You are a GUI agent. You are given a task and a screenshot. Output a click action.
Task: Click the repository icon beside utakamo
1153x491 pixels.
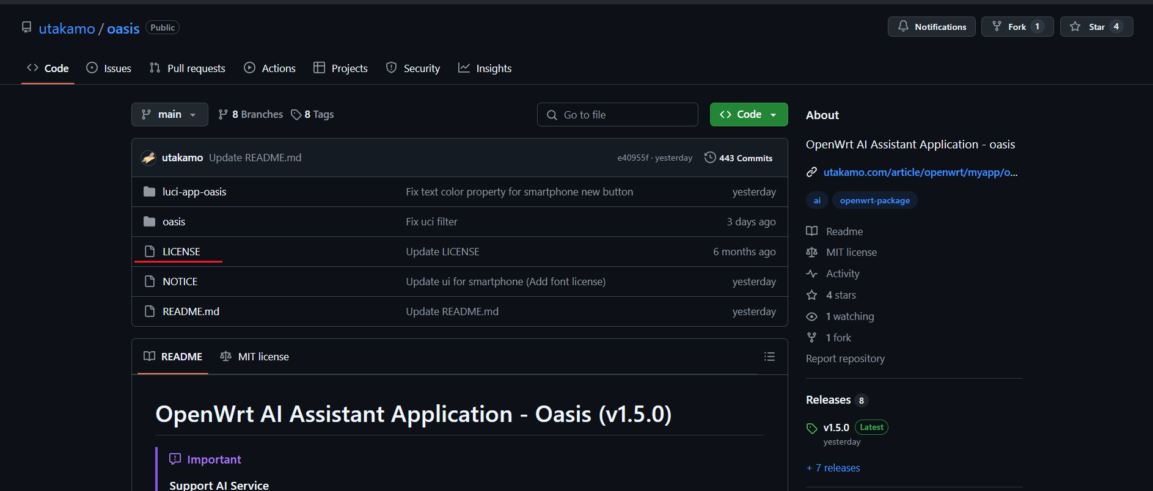click(x=26, y=27)
